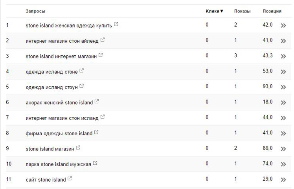Open query 'stone island интернет магазин'
This screenshot has height=189, width=294.
point(61,56)
